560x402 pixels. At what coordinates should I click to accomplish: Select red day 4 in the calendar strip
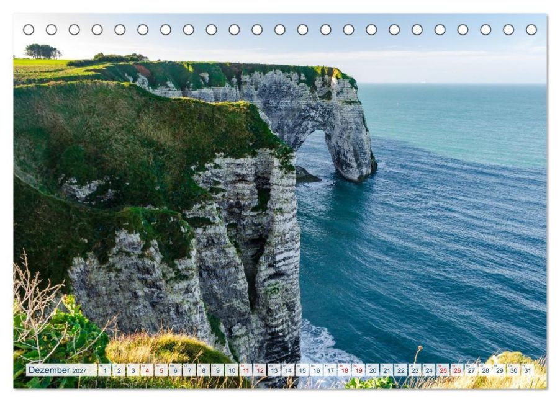(x=147, y=370)
